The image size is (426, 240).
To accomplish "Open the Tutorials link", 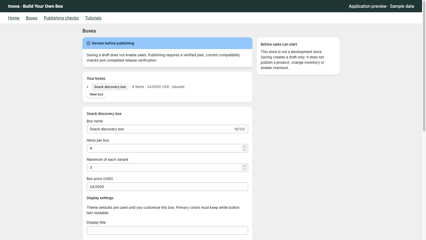I will pos(93,18).
